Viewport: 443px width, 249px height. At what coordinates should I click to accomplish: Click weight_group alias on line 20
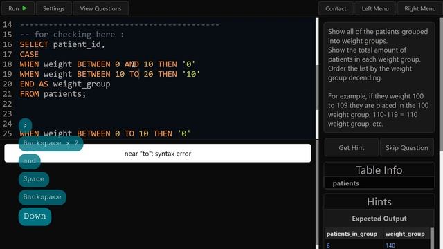82,84
